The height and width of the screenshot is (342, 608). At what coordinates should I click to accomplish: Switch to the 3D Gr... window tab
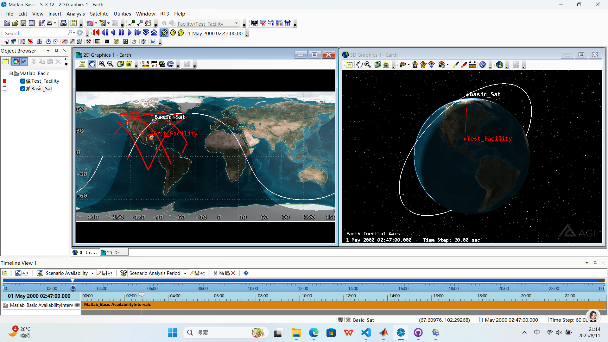tap(85, 252)
